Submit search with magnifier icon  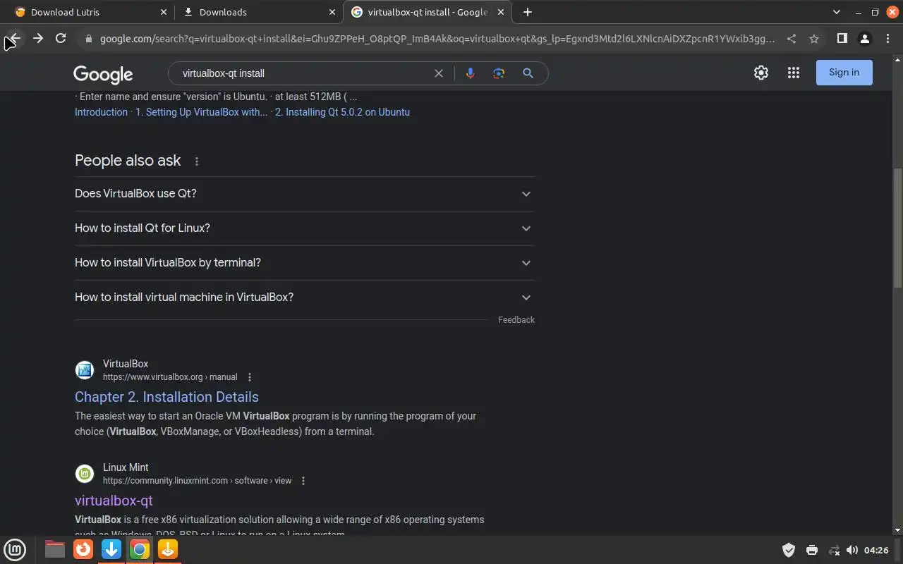tap(528, 73)
